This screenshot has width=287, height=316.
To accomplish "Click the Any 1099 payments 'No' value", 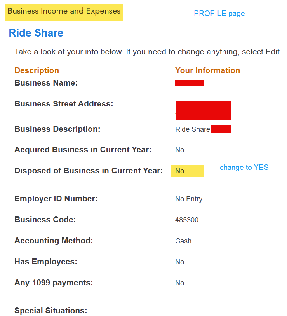I will (x=179, y=283).
